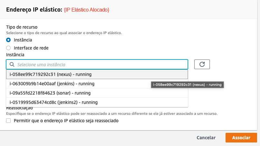
Task: Enable the elastic IP reassociation checkbox
Action: click(x=8, y=121)
